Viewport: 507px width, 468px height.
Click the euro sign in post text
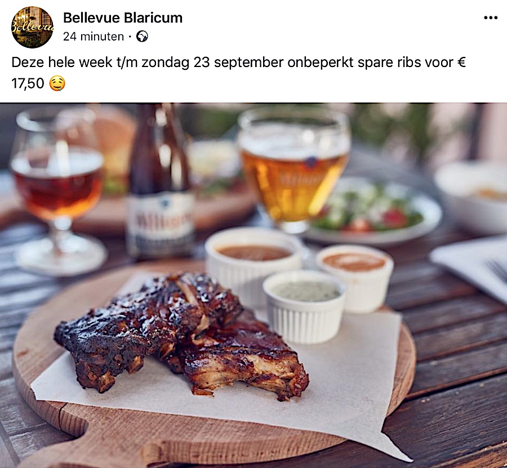tap(462, 62)
